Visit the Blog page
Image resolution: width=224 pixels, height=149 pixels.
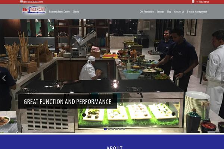pyautogui.click(x=169, y=12)
